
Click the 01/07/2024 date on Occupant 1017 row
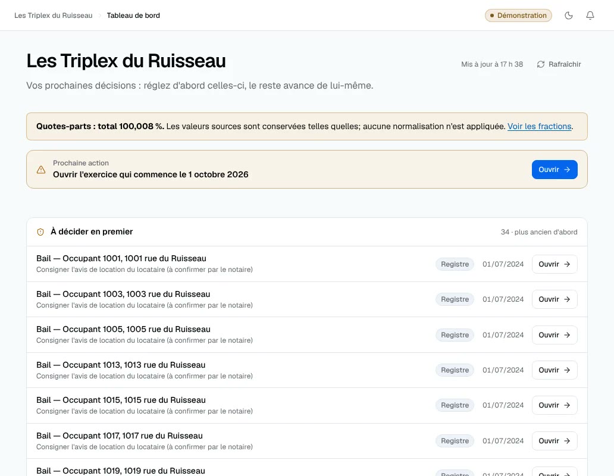click(x=503, y=441)
